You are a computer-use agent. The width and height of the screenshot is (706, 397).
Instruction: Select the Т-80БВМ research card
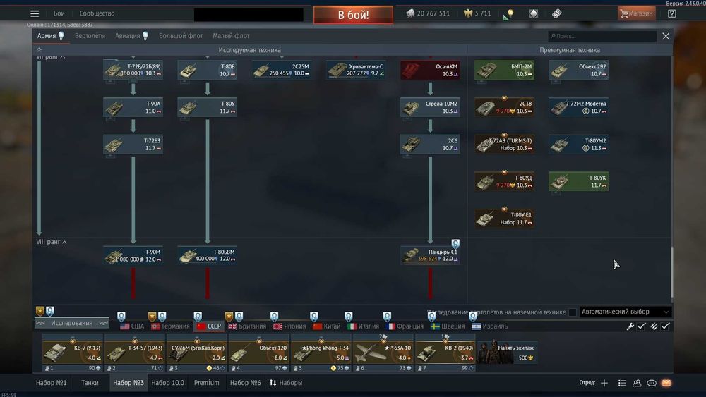point(207,256)
